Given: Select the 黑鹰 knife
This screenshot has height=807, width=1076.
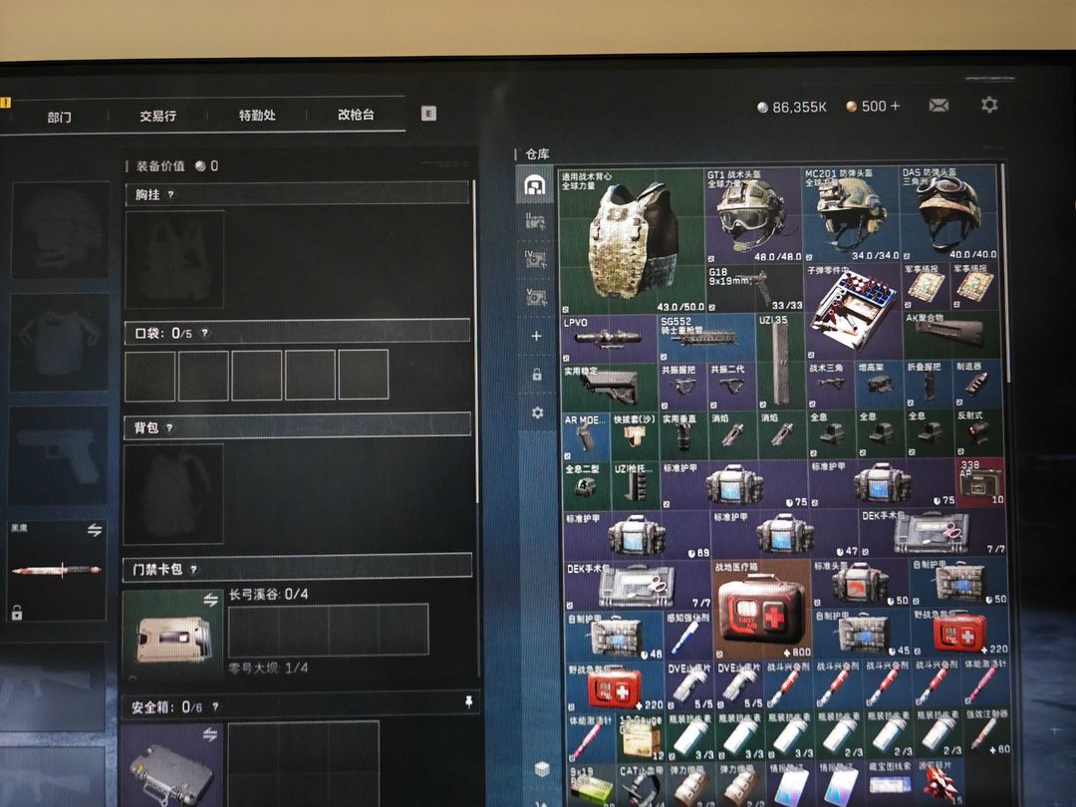Looking at the screenshot, I should pos(57,572).
